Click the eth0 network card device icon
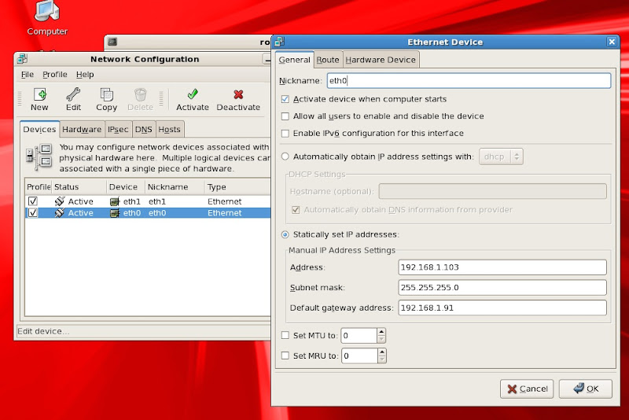The height and width of the screenshot is (420, 629). (115, 213)
